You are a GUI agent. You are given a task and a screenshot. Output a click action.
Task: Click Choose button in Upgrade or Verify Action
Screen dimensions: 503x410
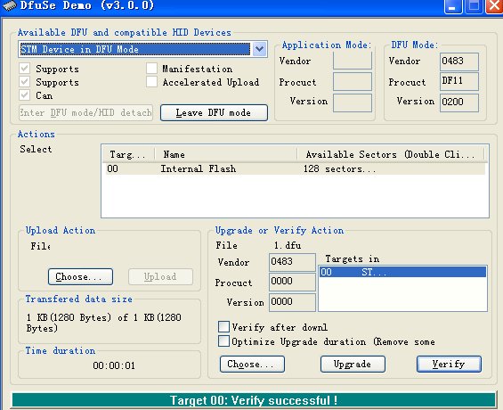pyautogui.click(x=252, y=364)
